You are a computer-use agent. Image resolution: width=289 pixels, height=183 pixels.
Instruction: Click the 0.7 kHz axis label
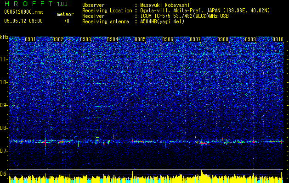click(x=4, y=151)
